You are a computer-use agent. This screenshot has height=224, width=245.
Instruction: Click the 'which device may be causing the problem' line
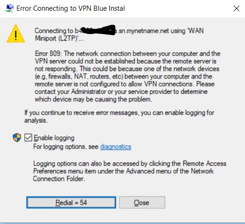click(93, 99)
